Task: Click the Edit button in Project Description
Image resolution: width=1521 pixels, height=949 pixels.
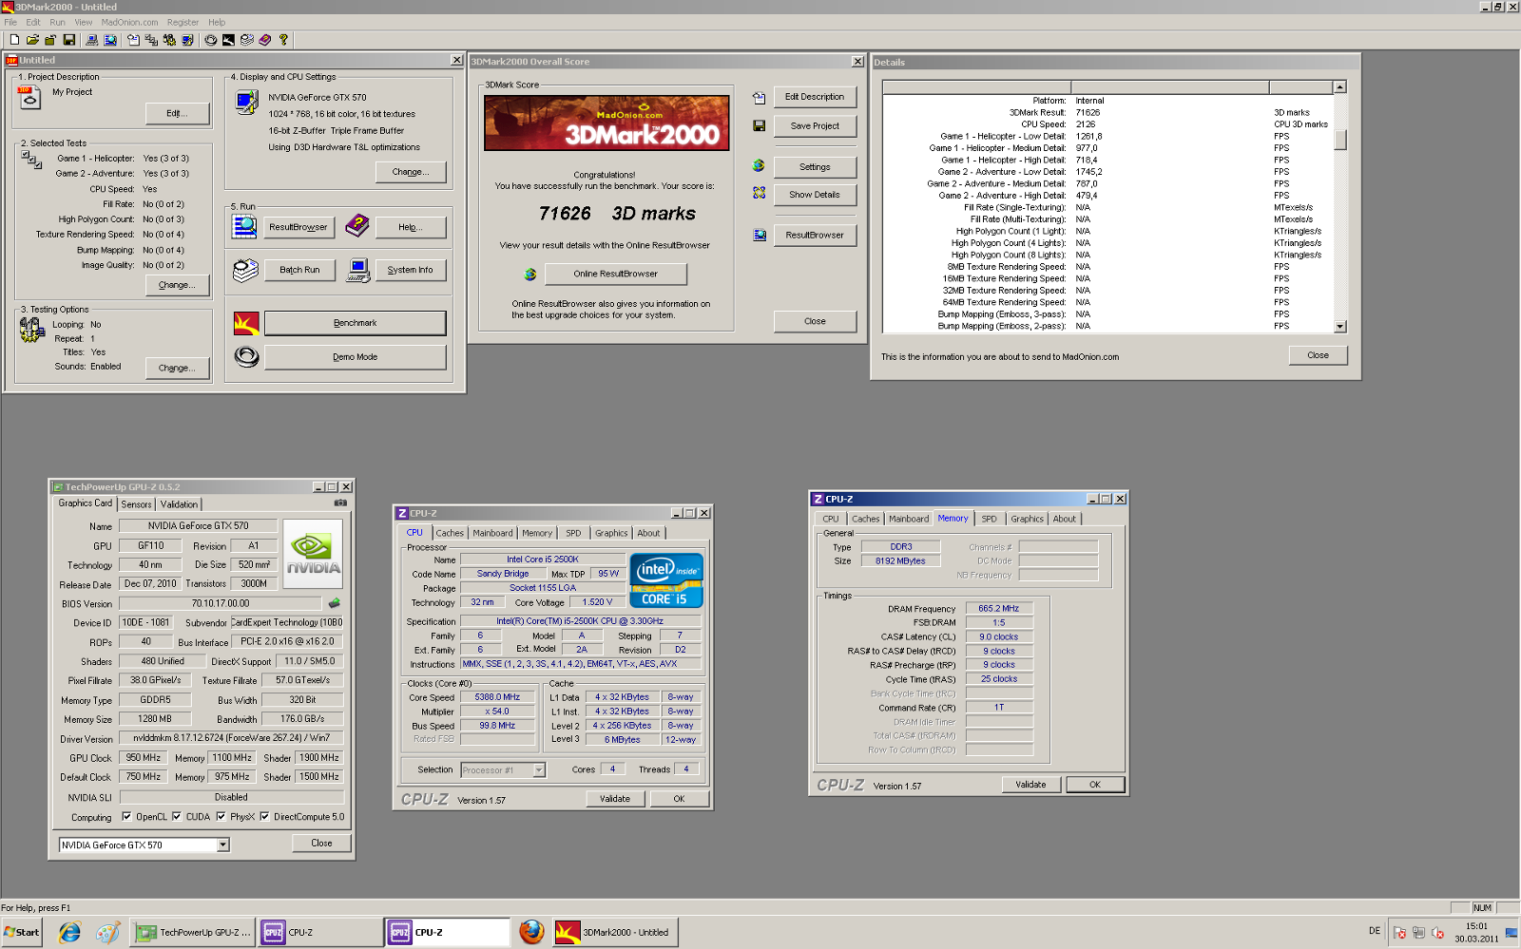Action: (x=178, y=113)
